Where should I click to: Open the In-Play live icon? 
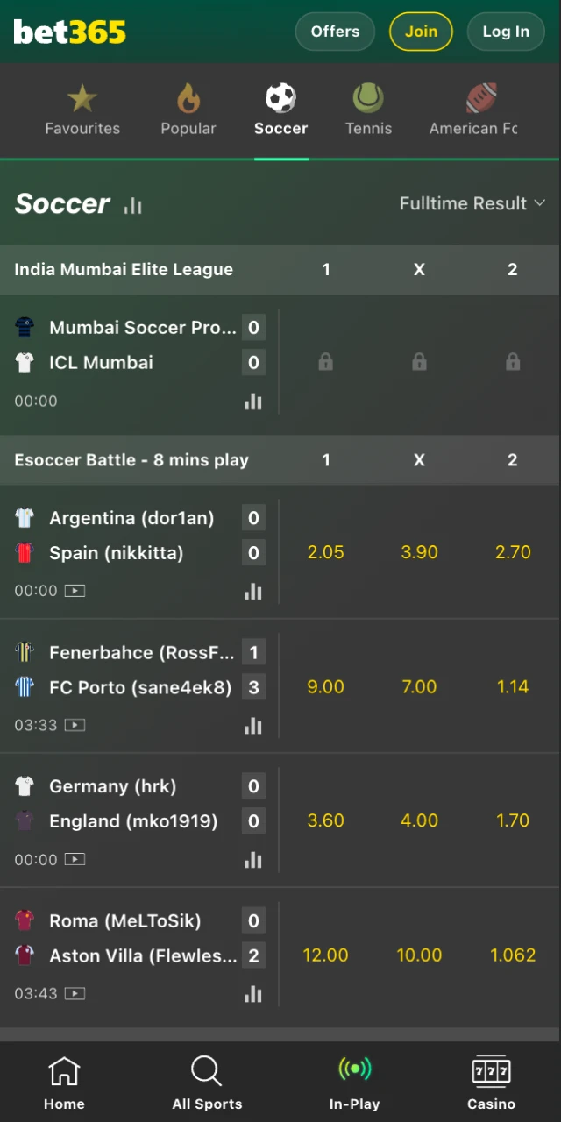354,1069
